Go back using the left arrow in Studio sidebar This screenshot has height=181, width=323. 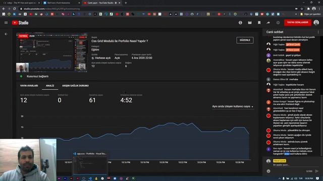click(x=6, y=34)
